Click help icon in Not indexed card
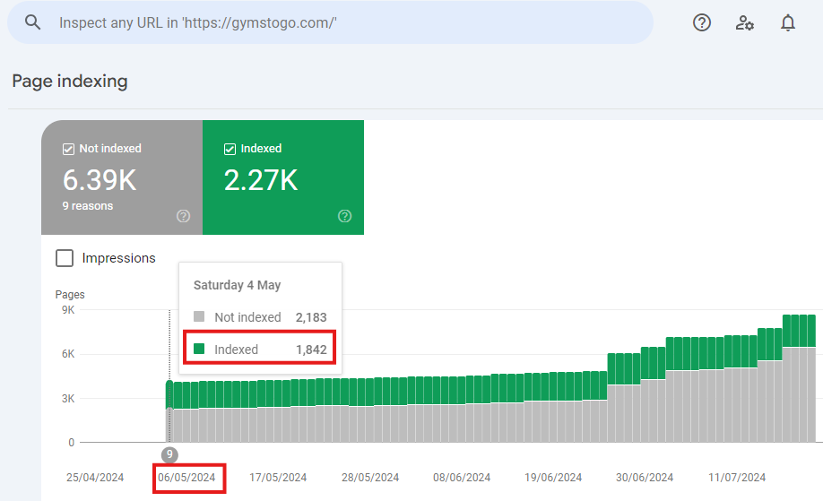823x501 pixels. pyautogui.click(x=183, y=216)
